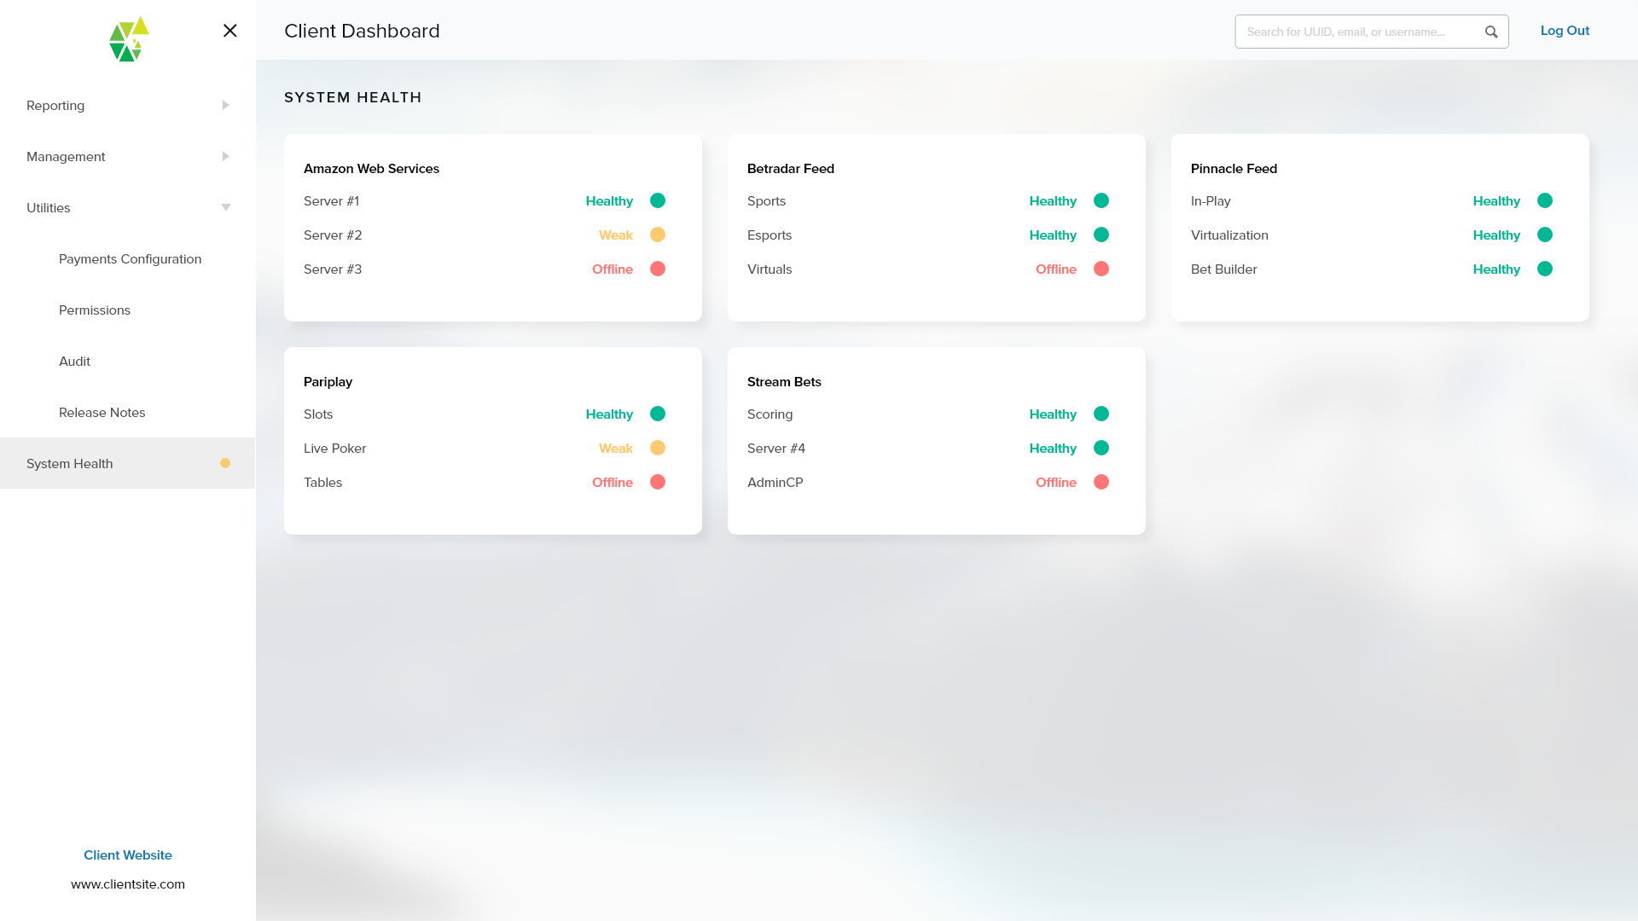Open the Client Website link

coord(127,854)
